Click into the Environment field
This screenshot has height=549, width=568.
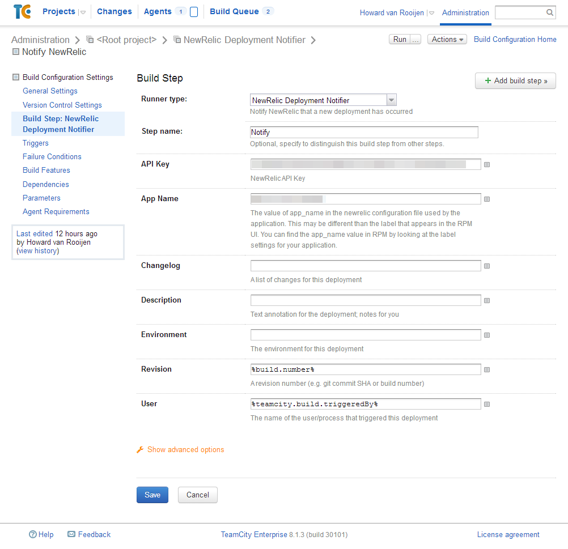point(366,335)
